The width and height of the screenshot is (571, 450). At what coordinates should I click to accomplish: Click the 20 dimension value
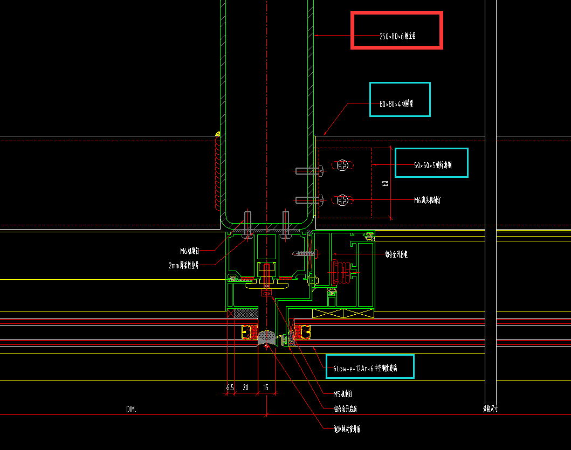pos(245,387)
